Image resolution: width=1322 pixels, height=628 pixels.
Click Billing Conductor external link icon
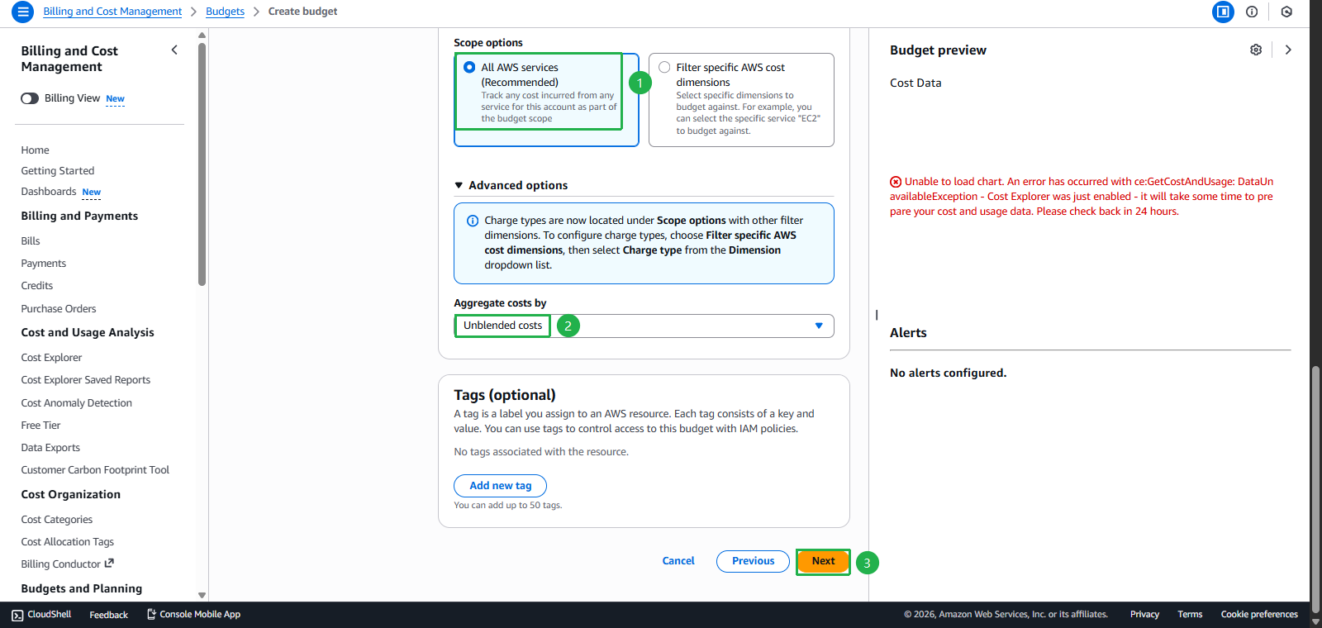coord(109,564)
